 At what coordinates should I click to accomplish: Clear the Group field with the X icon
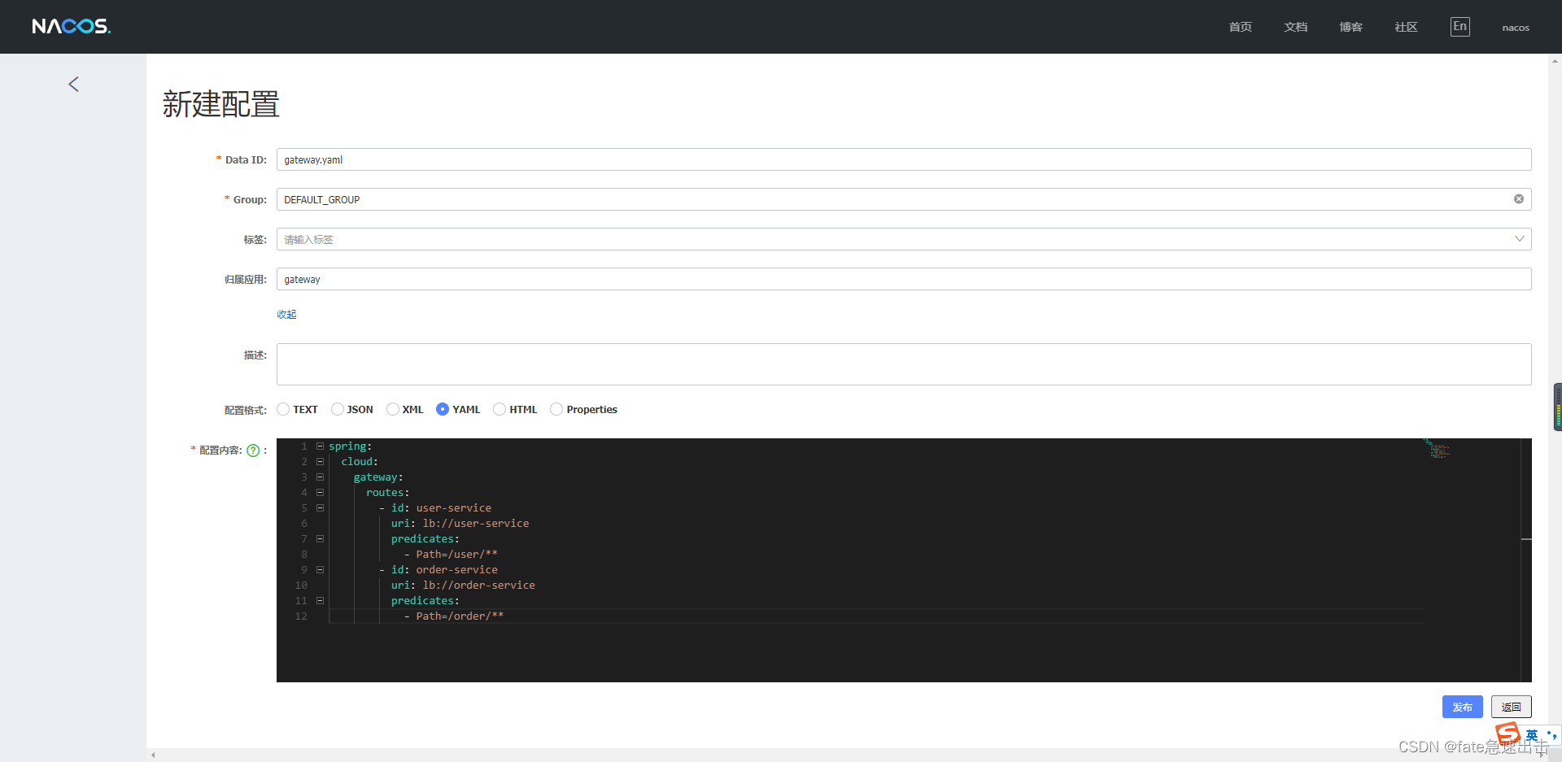(x=1518, y=199)
